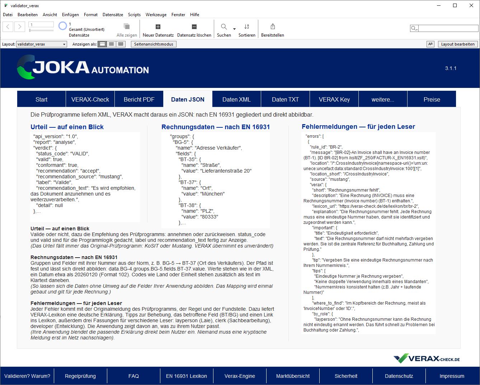
Task: Click the record navigation slider
Action: click(x=41, y=30)
